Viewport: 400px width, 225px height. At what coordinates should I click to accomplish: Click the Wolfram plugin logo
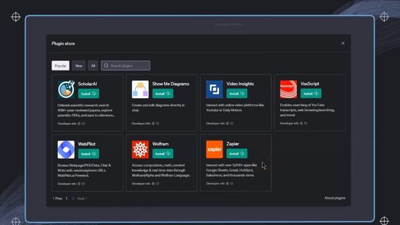tap(140, 149)
